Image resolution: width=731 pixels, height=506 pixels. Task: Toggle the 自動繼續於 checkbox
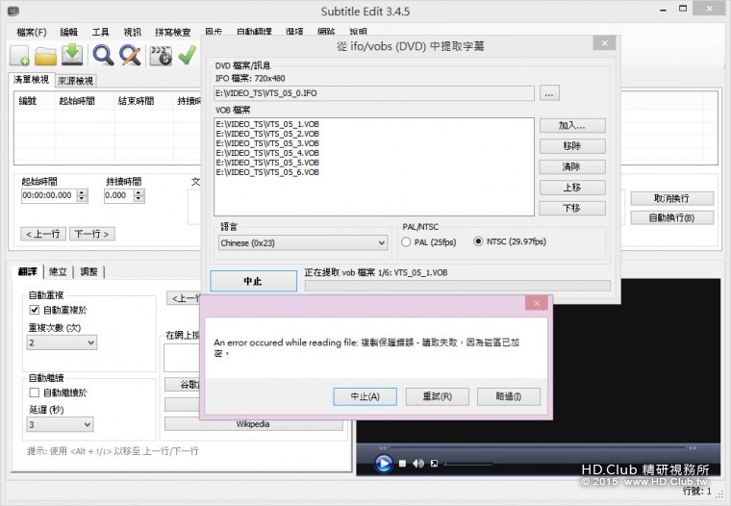(34, 392)
